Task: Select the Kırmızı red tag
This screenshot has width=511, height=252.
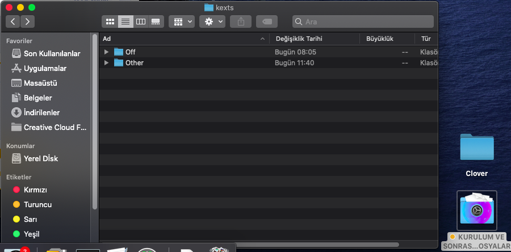Action: tap(35, 190)
